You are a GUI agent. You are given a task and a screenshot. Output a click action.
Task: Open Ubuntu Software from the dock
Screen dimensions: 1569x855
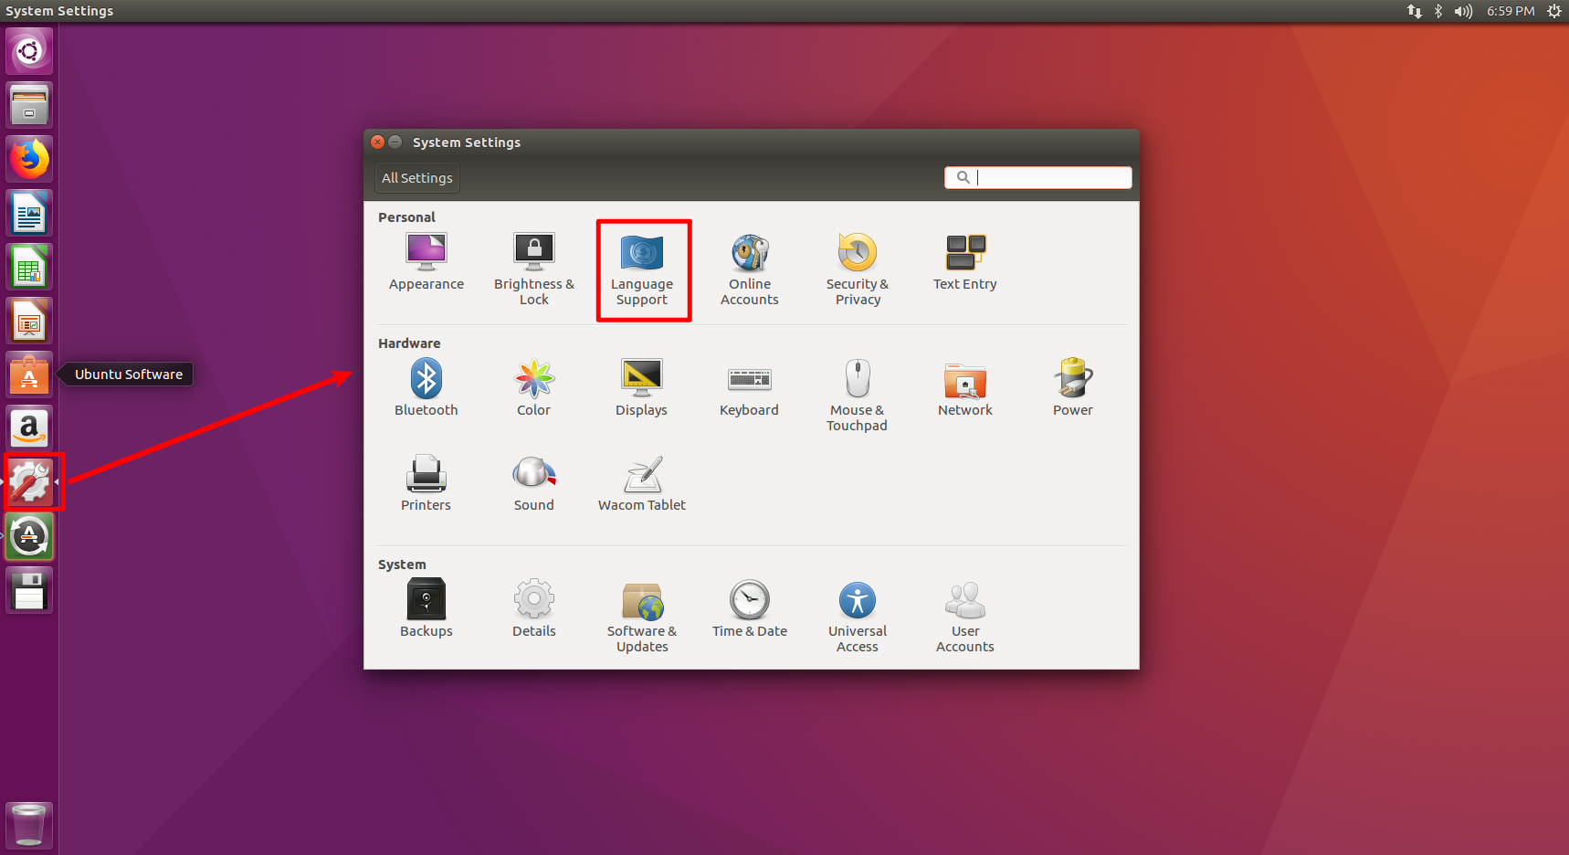click(28, 374)
